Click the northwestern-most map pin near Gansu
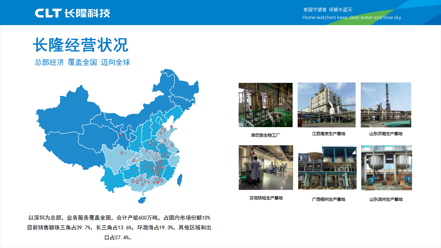 coord(120,134)
